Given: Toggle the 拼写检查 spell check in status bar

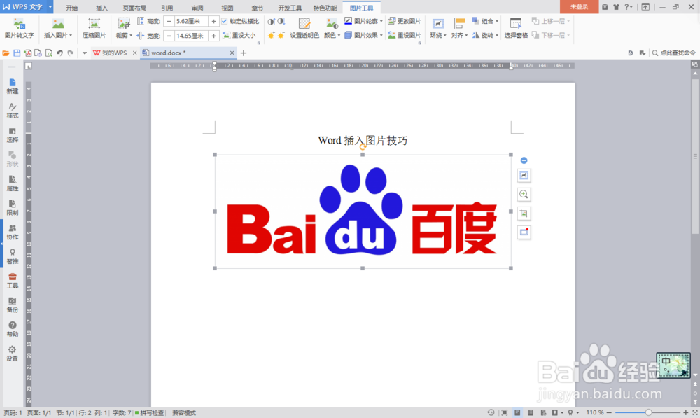Looking at the screenshot, I should point(151,412).
